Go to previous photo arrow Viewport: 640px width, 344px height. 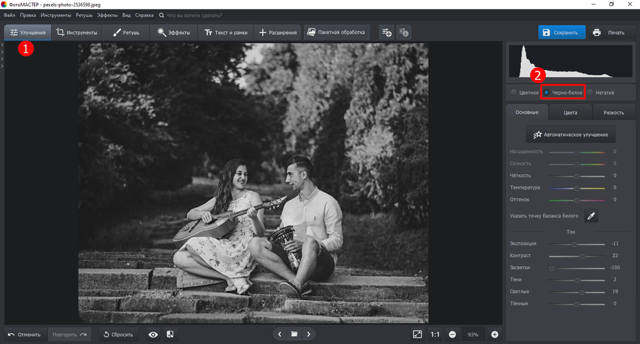(279, 334)
